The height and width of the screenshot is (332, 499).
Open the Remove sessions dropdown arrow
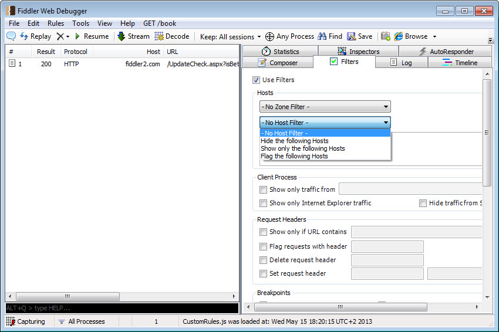pos(68,36)
